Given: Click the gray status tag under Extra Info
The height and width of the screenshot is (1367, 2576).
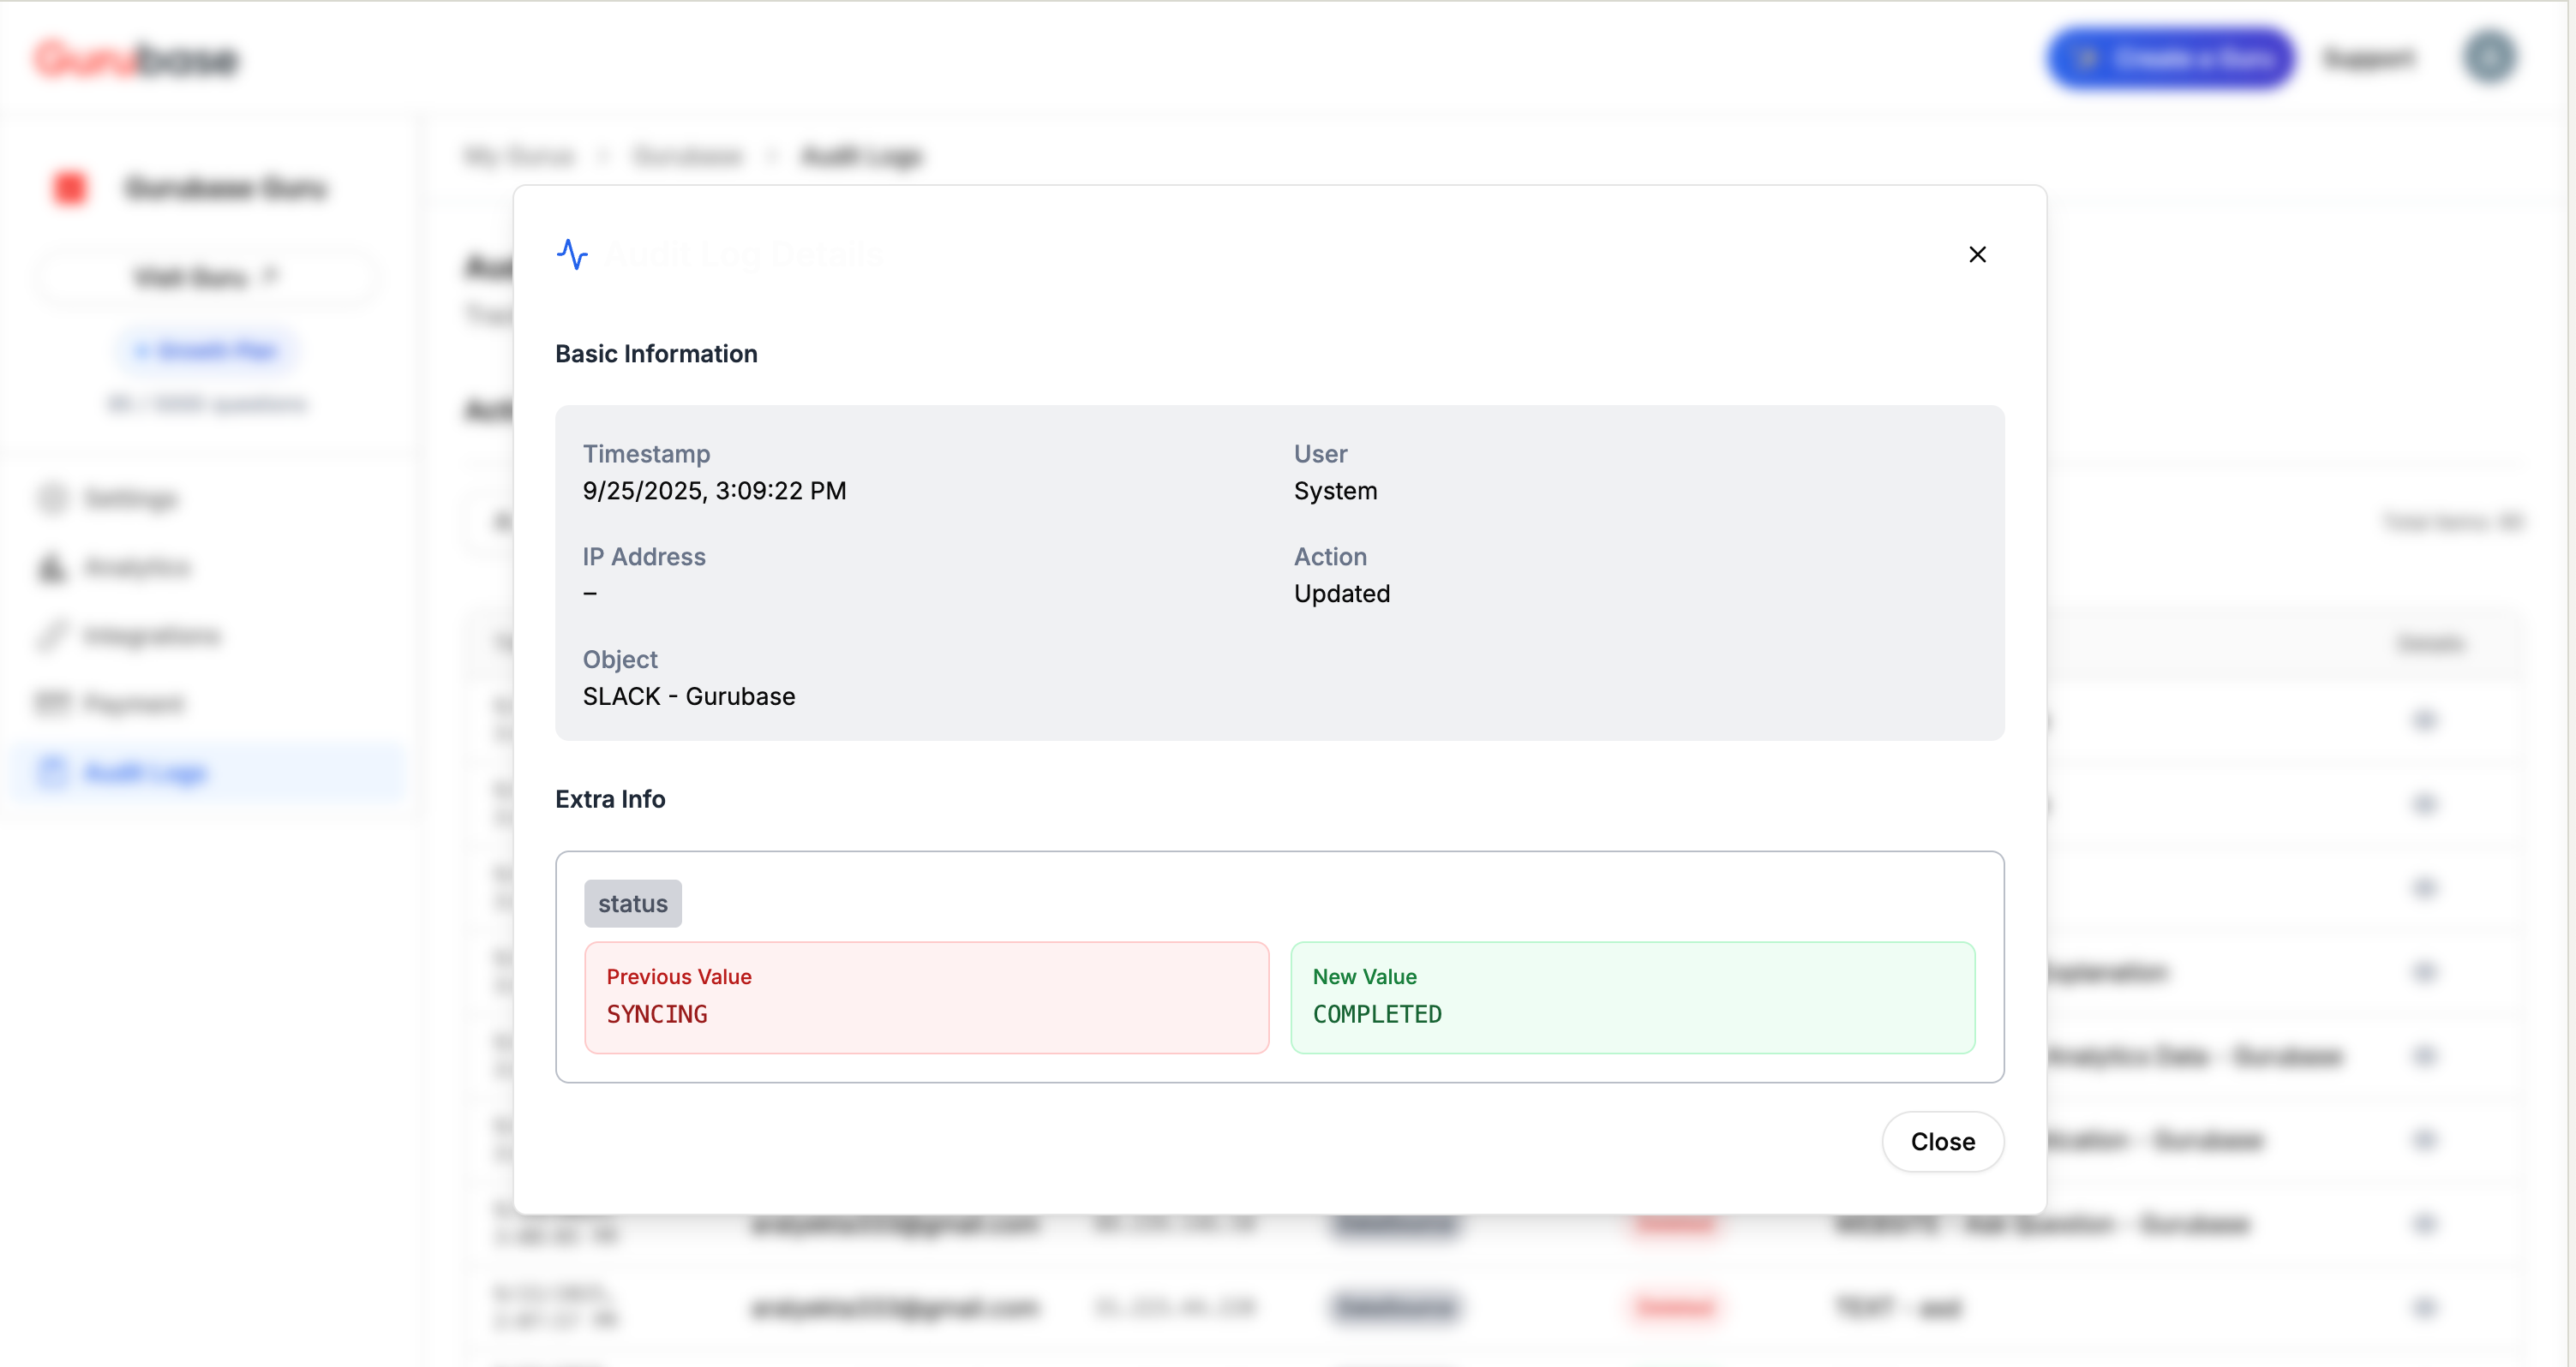Looking at the screenshot, I should click(x=632, y=904).
